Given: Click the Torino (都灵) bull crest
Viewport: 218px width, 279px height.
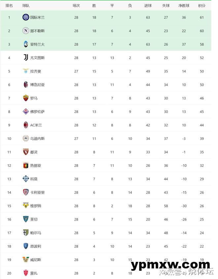Looking at the screenshot, I should pyautogui.click(x=26, y=152).
